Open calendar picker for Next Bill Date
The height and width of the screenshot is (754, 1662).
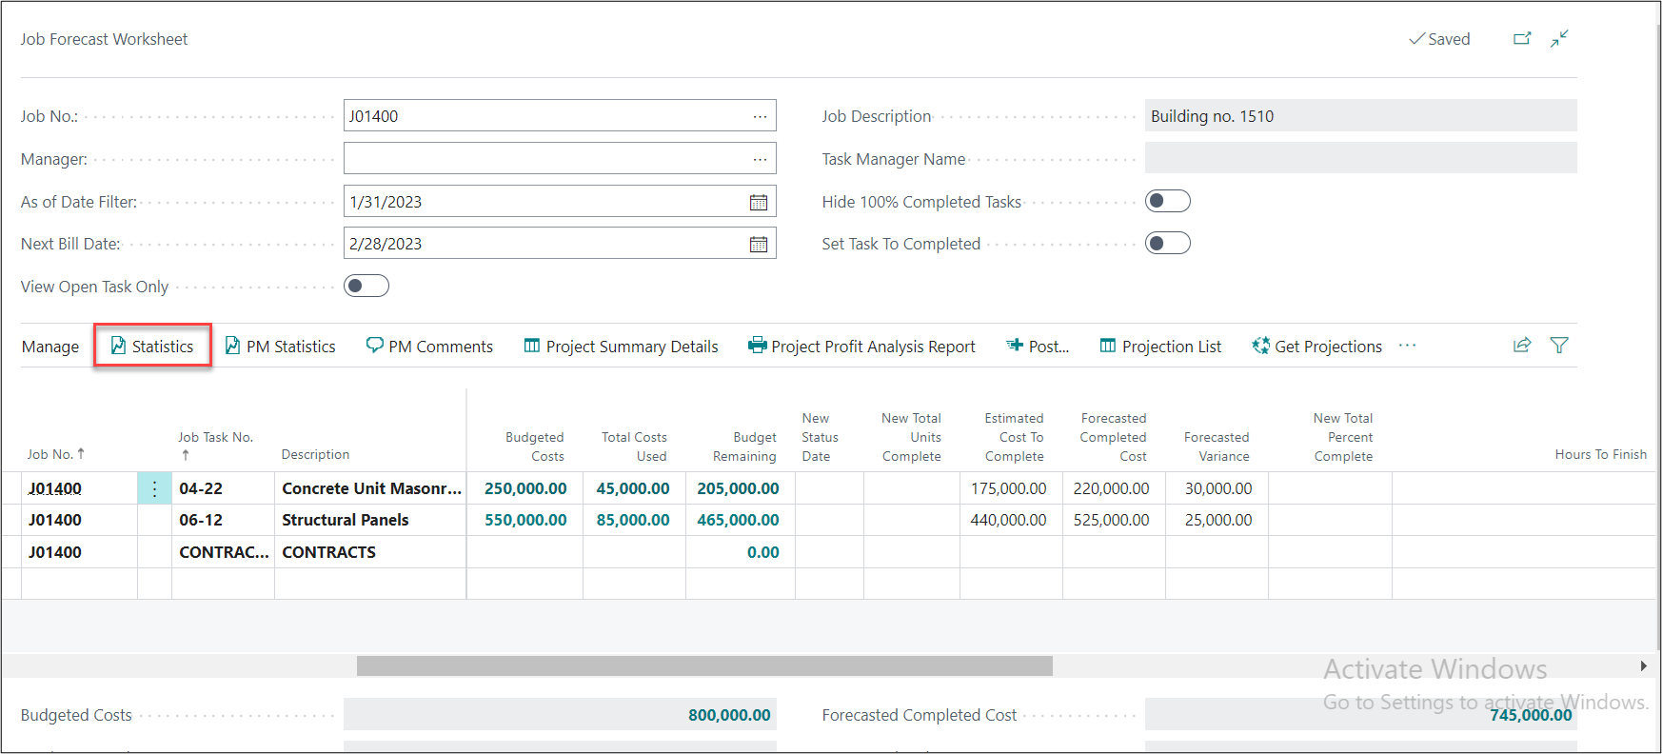click(759, 245)
